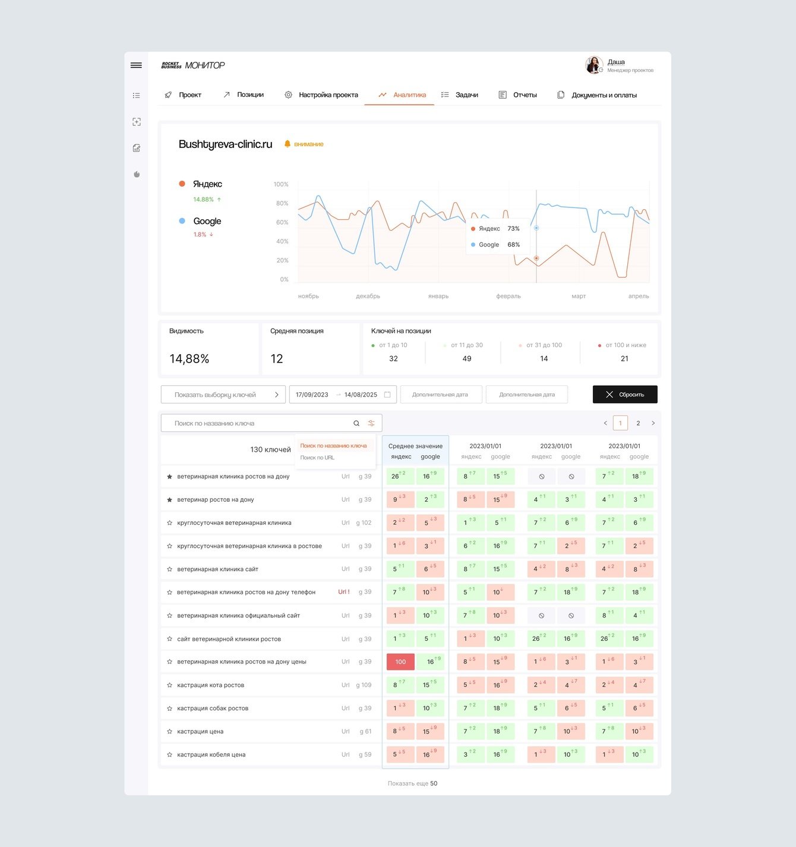Image resolution: width=796 pixels, height=847 pixels.
Task: Unstar the ветеринар ростов на дону keyword
Action: pyautogui.click(x=169, y=500)
